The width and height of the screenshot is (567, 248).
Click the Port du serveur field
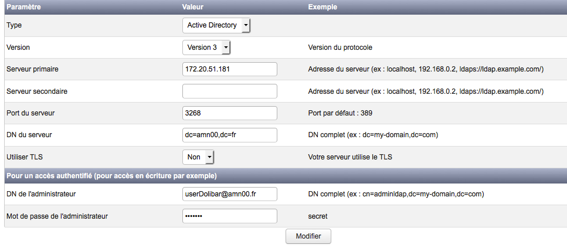(x=229, y=113)
